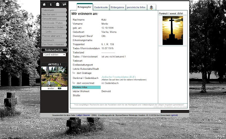The width and height of the screenshot is (226, 139).
Task: Click death date 15.07.1915
Action: (x=107, y=48)
